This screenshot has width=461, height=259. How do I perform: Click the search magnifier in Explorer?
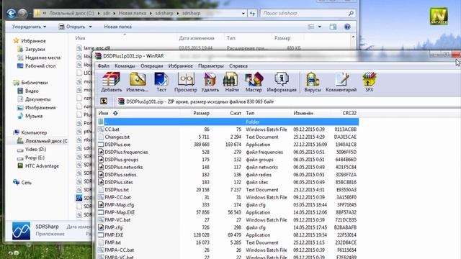click(351, 13)
